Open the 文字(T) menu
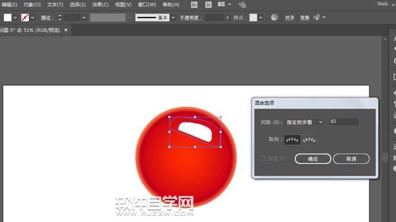Image resolution: width=396 pixels, height=222 pixels. click(x=55, y=5)
